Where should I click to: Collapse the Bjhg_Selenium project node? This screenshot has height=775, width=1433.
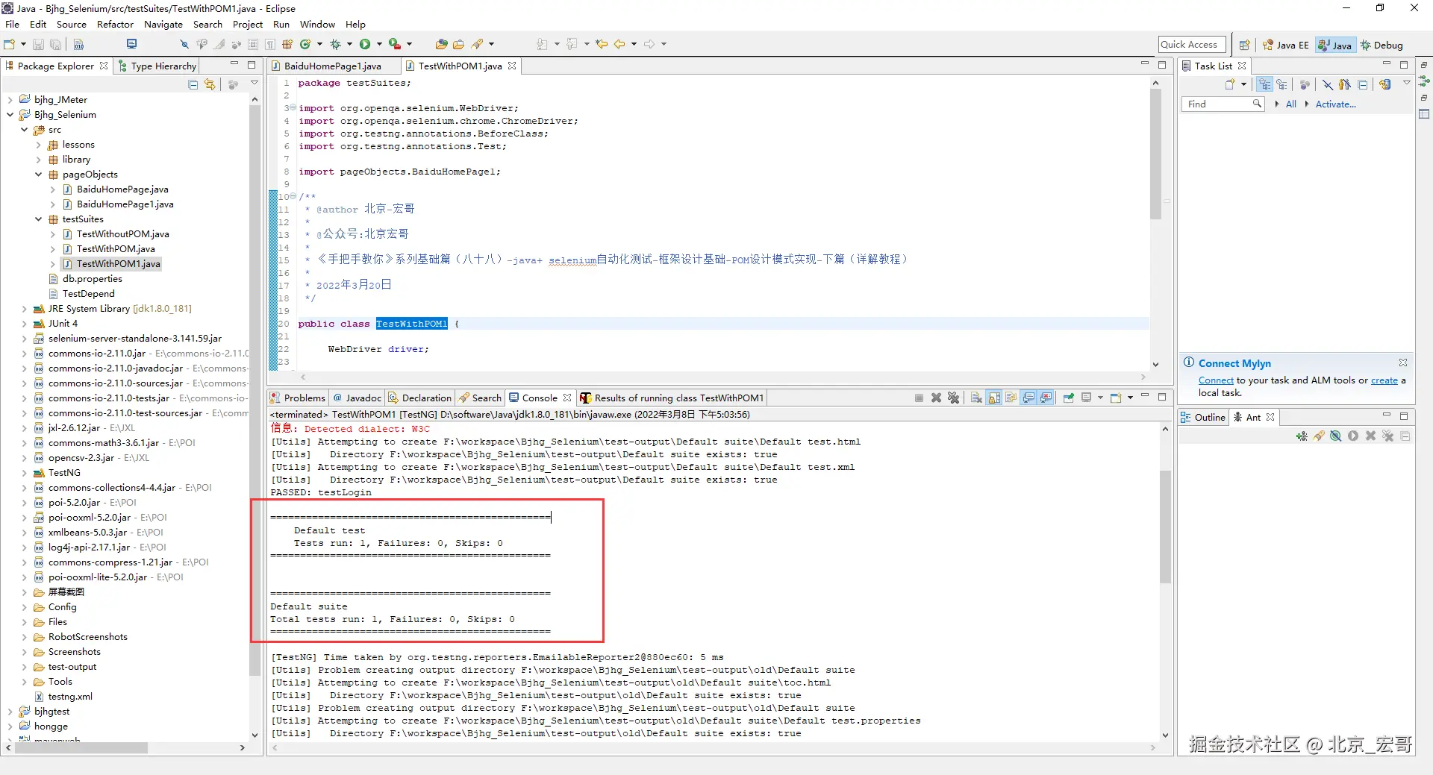pos(10,115)
